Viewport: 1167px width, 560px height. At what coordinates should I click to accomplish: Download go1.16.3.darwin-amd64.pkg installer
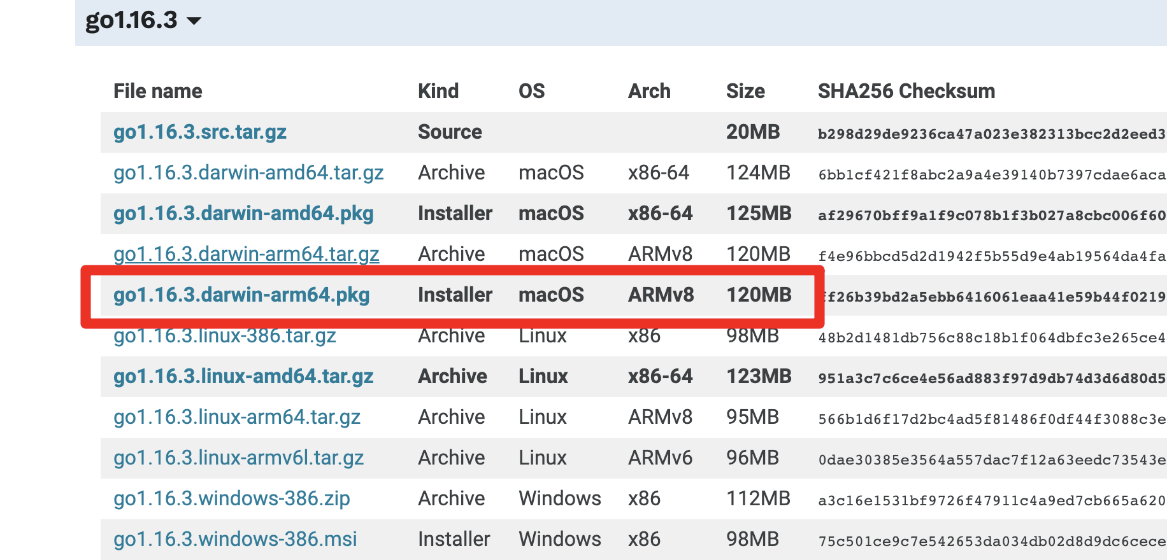(243, 213)
